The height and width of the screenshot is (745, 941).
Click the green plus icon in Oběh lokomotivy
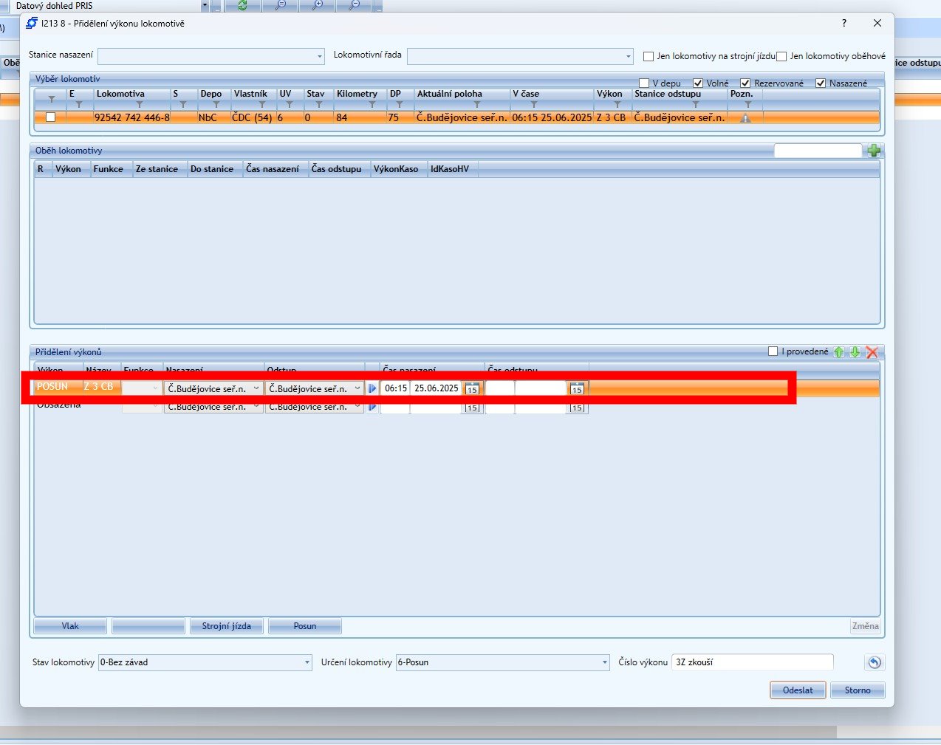(874, 151)
